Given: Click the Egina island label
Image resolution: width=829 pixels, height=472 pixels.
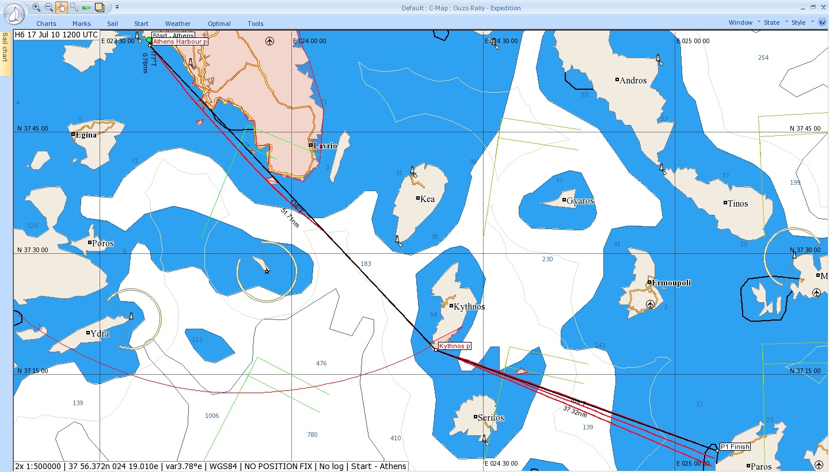Looking at the screenshot, I should pos(86,135).
